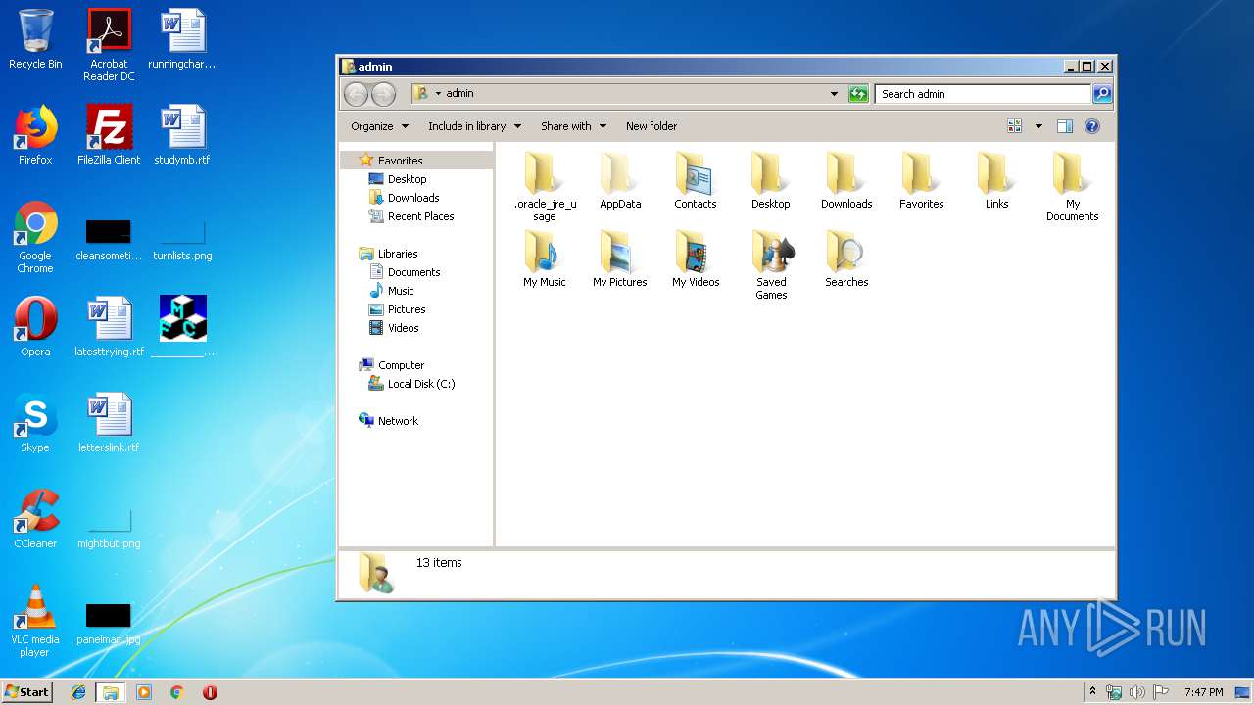Click the search magnifier icon
Screen dimensions: 1254x705
1102,94
